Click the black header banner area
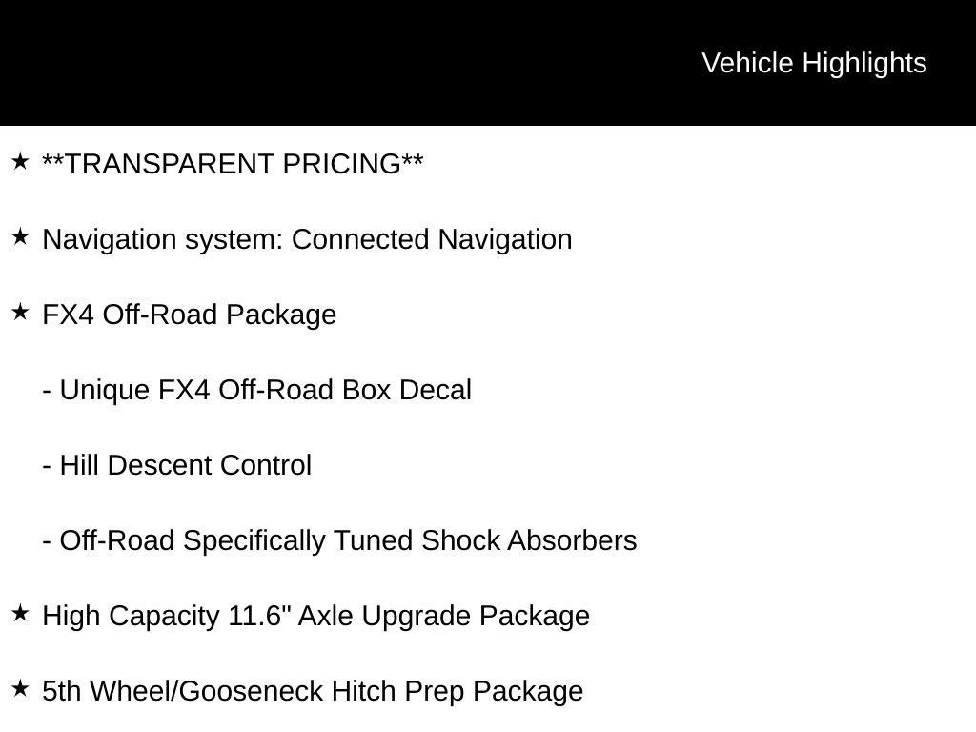This screenshot has width=976, height=732. (x=488, y=62)
